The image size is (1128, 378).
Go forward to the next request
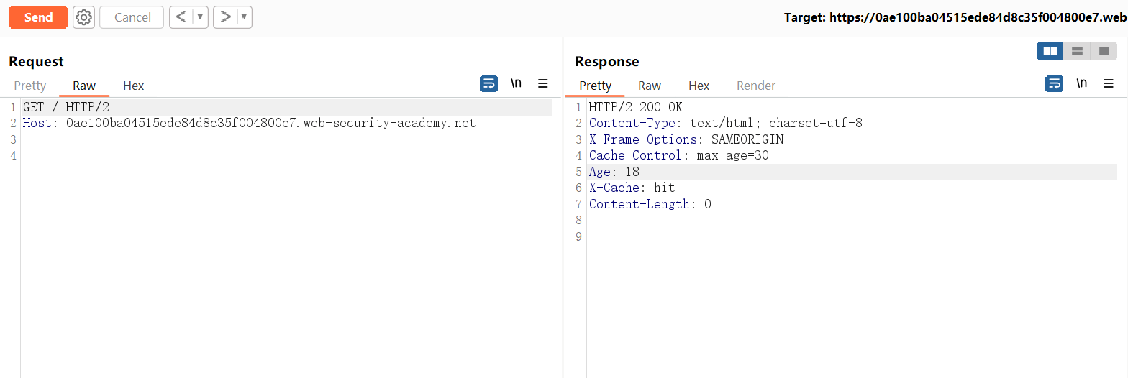coord(225,17)
